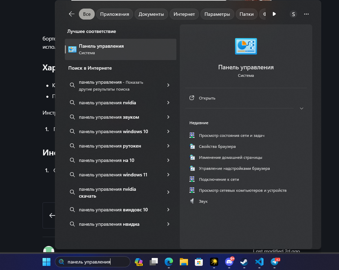Image resolution: width=339 pixels, height=270 pixels.
Task: Open the three-dots options menu
Action: [x=306, y=14]
